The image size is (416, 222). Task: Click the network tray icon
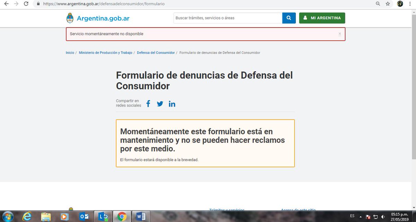pos(376,216)
